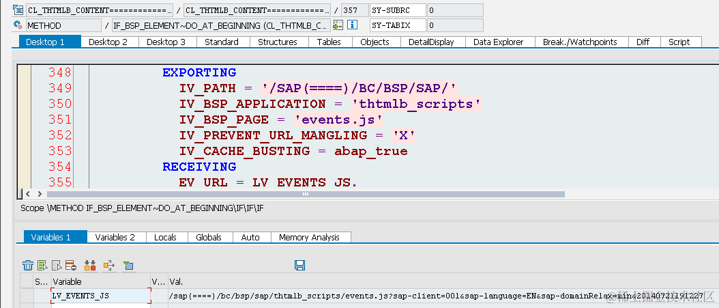Click the Scope \METHOD path text
Image resolution: width=719 pixels, height=308 pixels.
click(x=142, y=208)
